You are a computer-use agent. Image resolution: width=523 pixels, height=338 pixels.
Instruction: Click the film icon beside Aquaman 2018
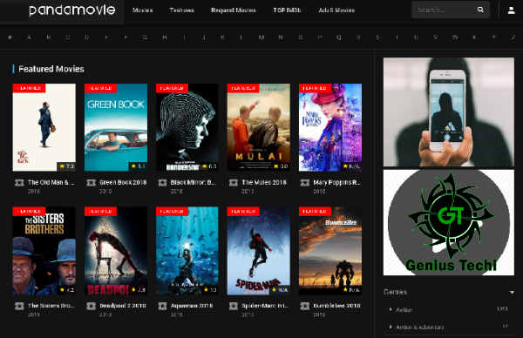click(162, 306)
